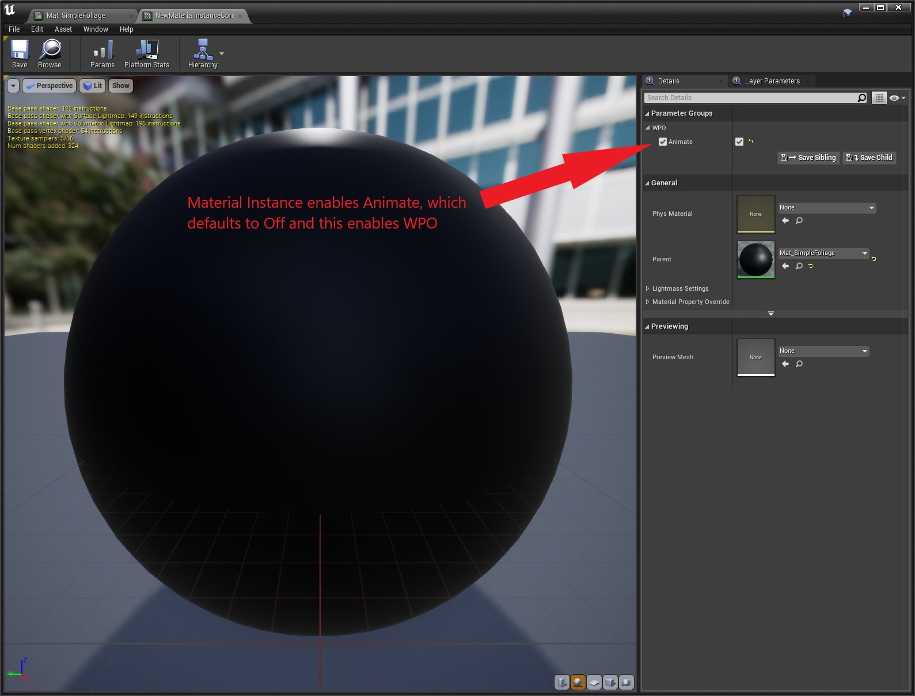Toggle Params display in toolbar
The image size is (915, 696).
click(102, 54)
